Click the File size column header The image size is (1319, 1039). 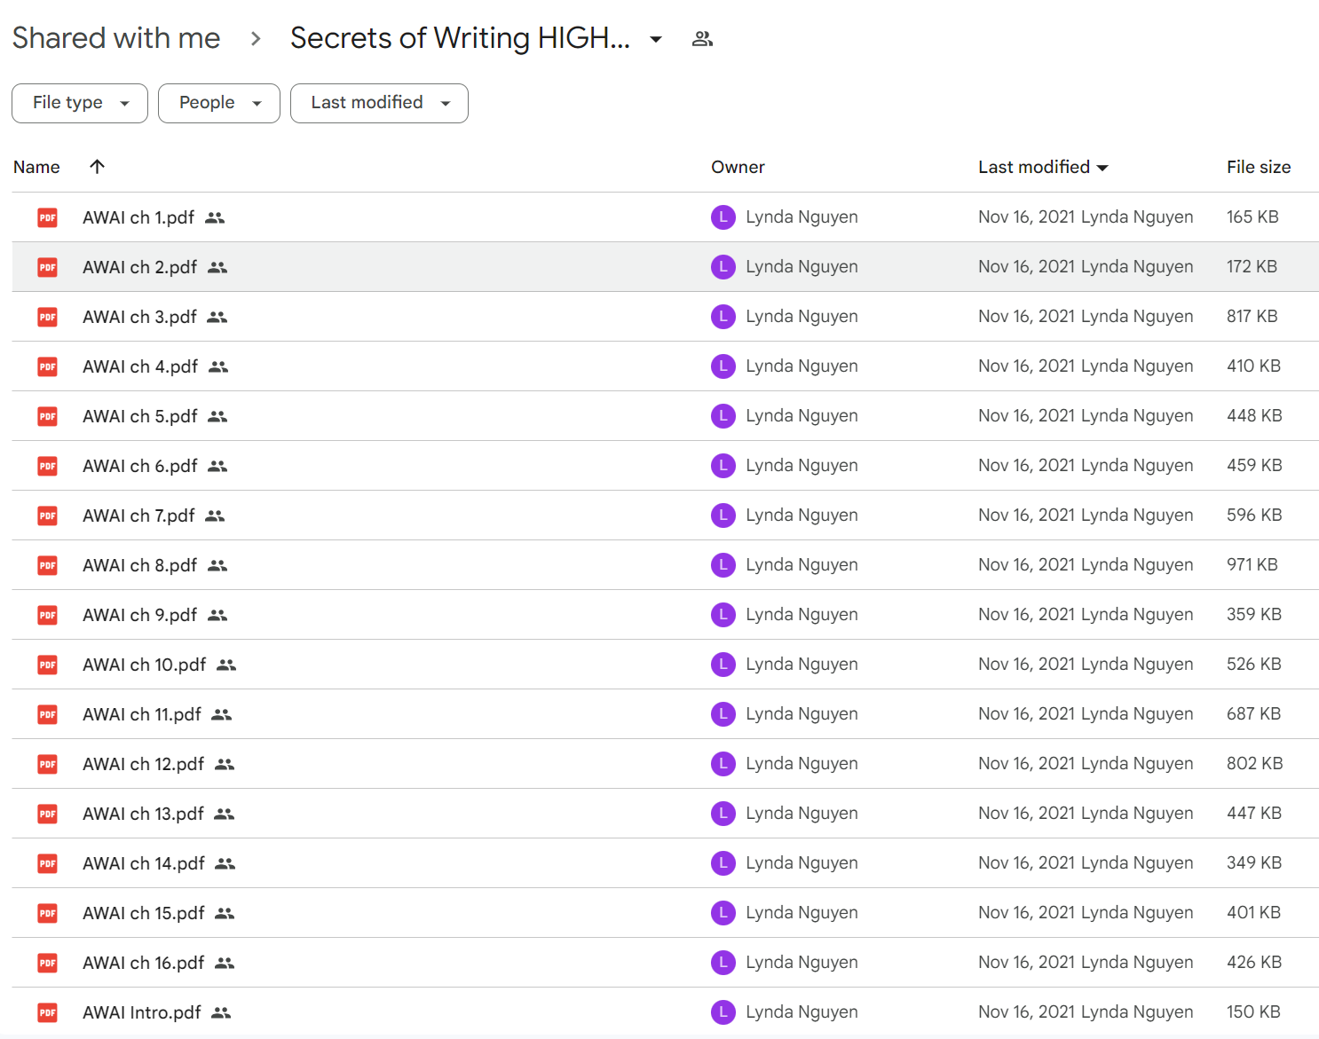pyautogui.click(x=1259, y=167)
